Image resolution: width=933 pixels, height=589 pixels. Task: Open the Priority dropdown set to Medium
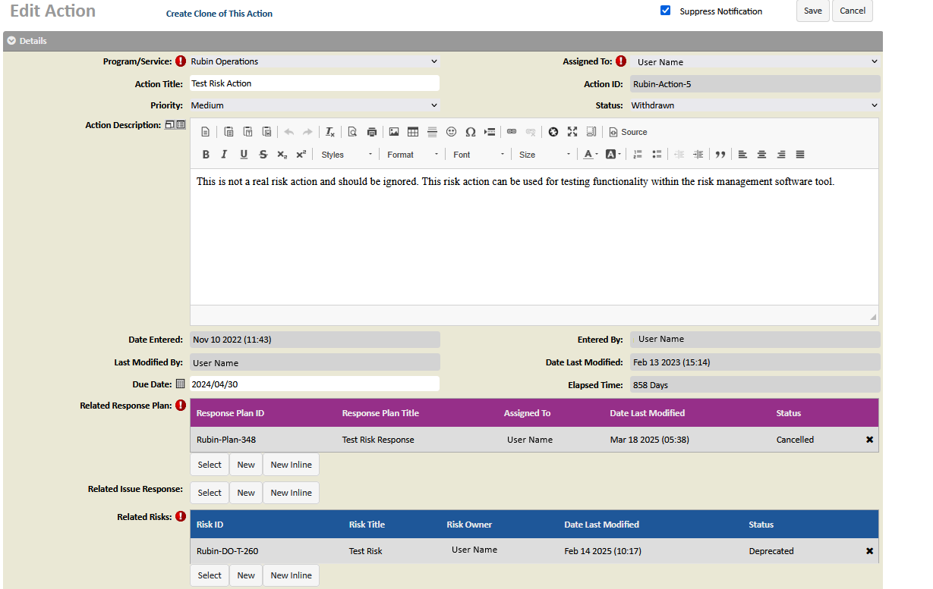click(314, 105)
